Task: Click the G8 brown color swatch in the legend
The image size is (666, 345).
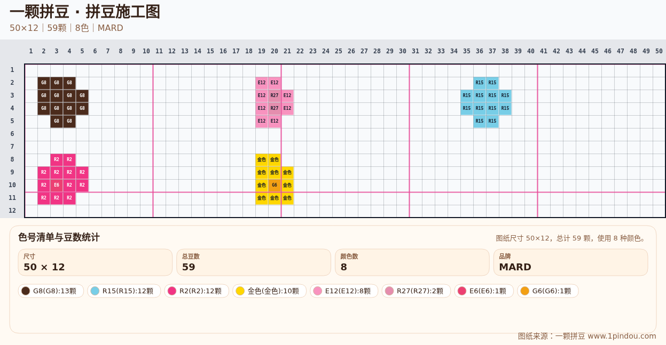Action: [x=26, y=291]
